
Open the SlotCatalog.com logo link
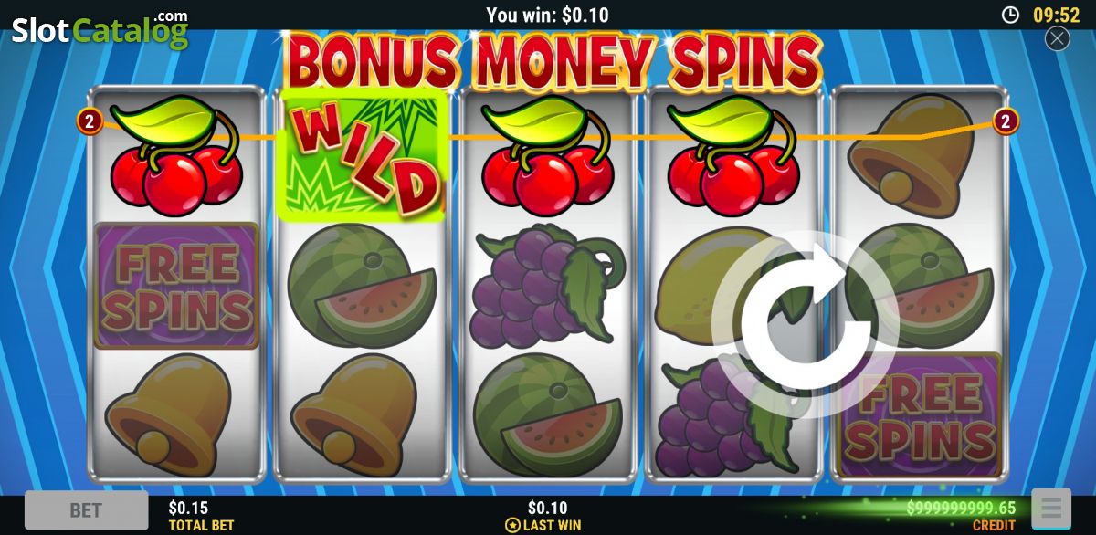100,30
